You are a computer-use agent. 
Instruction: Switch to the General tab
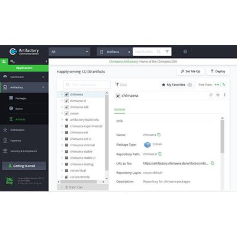click(120, 110)
